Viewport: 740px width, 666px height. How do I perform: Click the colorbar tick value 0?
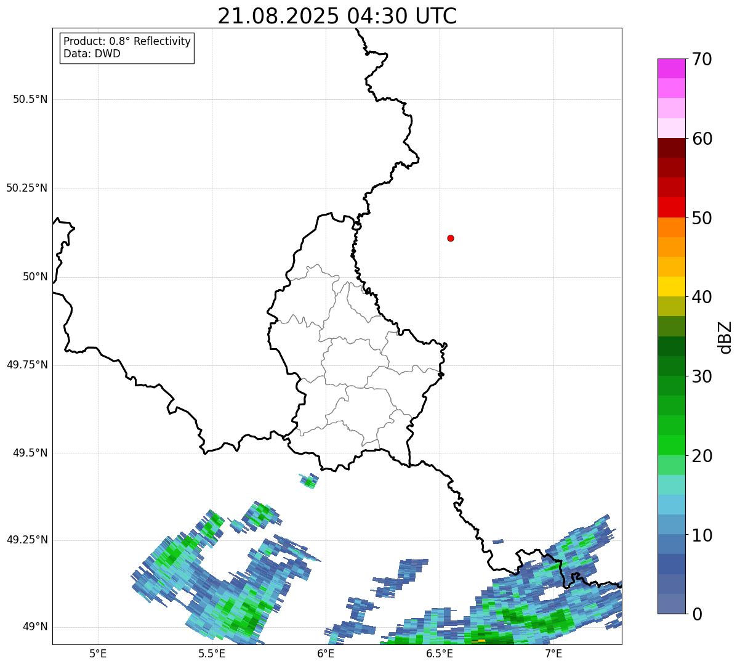(697, 614)
